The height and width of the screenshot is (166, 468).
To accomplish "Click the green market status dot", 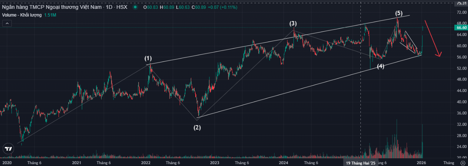I will pos(136,7).
